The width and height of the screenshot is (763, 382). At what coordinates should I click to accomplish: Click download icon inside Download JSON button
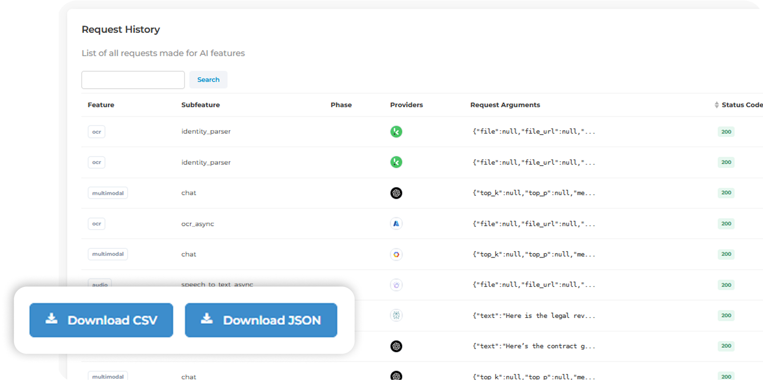207,318
